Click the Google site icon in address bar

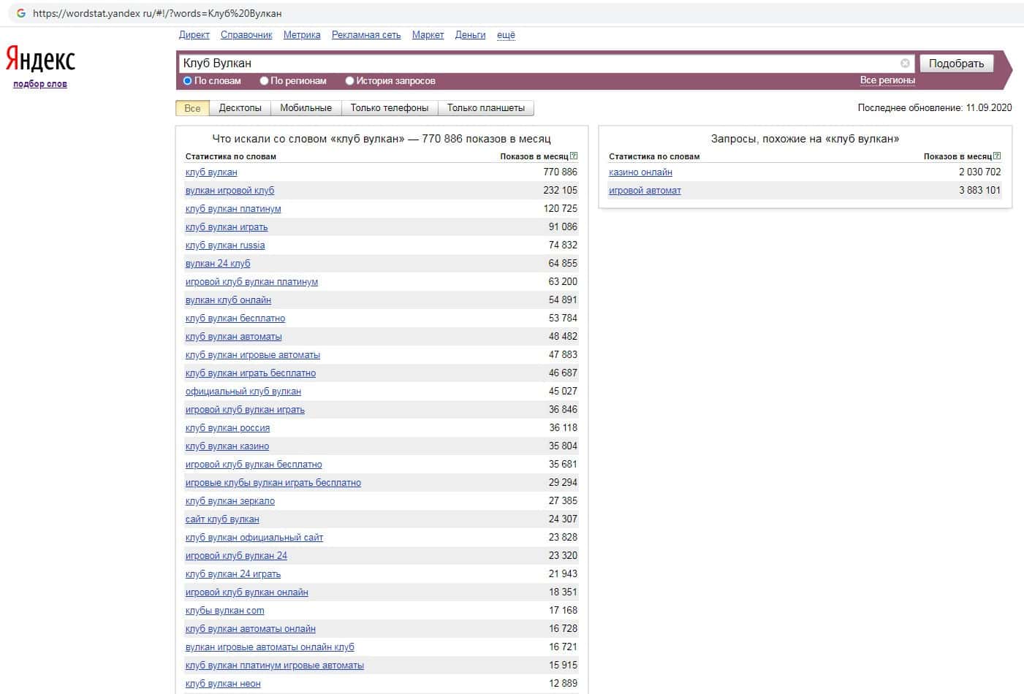[x=20, y=13]
